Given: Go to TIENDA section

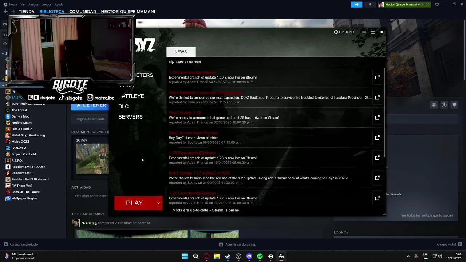Looking at the screenshot, I should click(27, 12).
